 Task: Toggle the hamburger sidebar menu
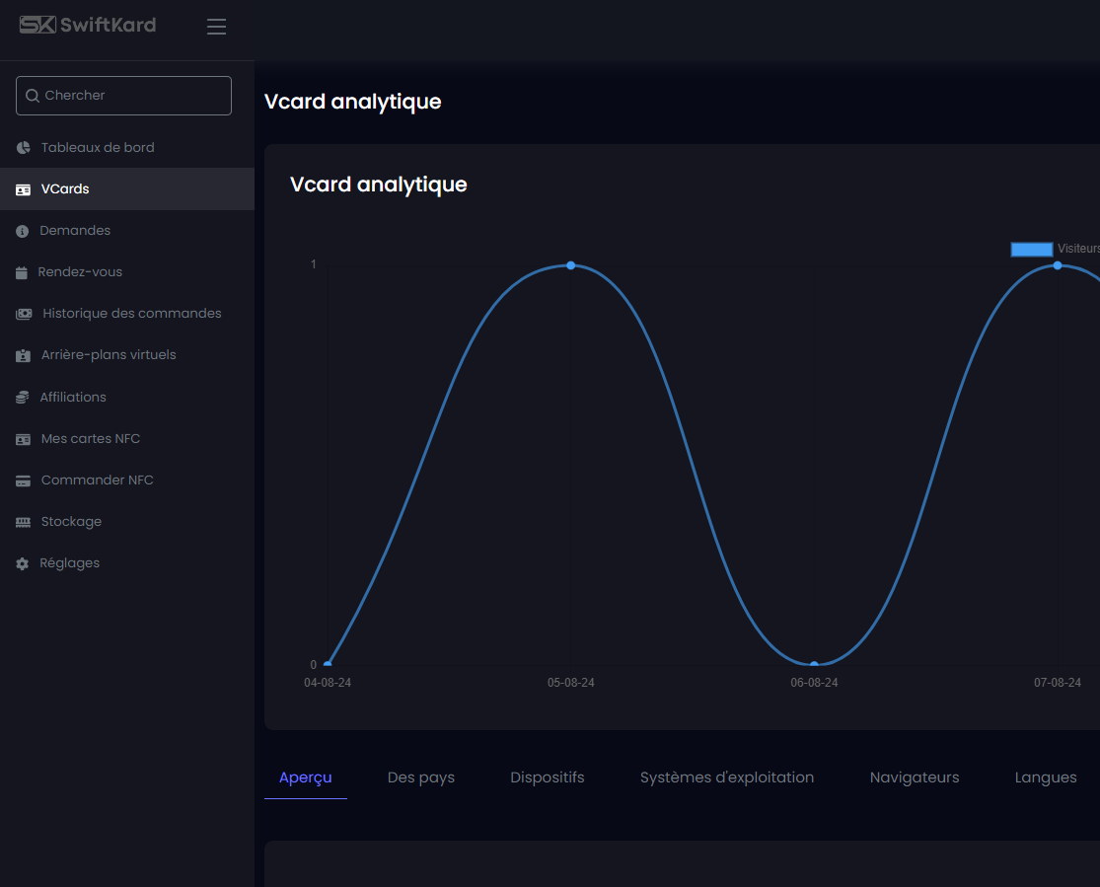(x=216, y=27)
